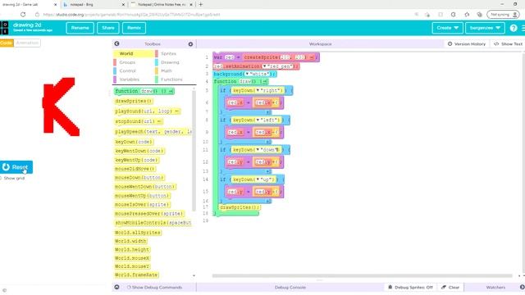Open the user account dropdown
525x295 pixels.
tap(485, 28)
